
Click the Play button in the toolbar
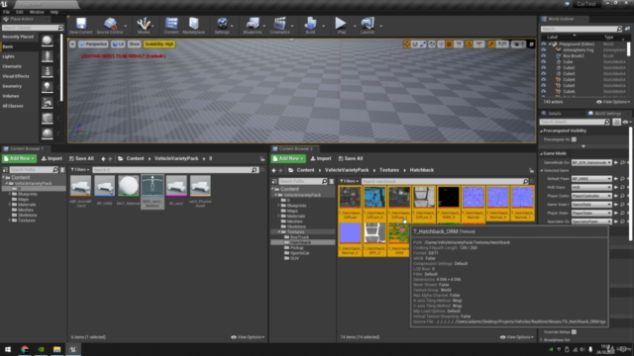(341, 25)
